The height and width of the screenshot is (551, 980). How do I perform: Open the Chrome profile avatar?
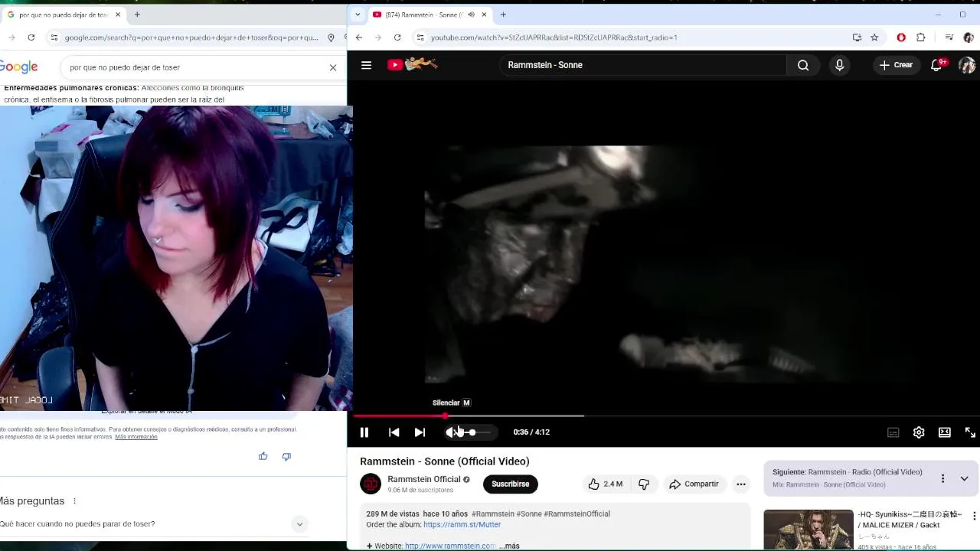[969, 37]
